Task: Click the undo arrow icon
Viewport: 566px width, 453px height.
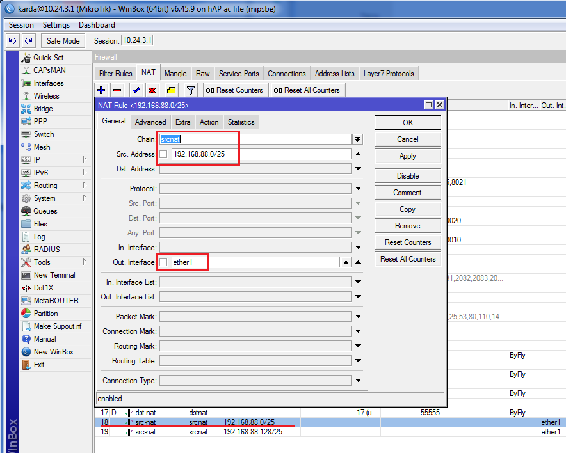Action: click(12, 40)
